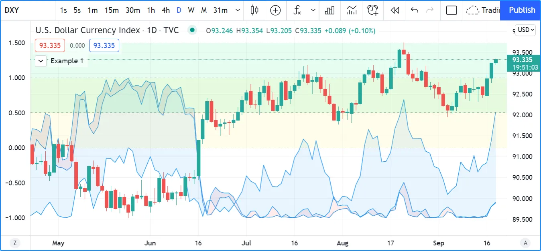Click the compare or add symbol icon
Image resolution: width=541 pixels, height=251 pixels.
point(275,10)
